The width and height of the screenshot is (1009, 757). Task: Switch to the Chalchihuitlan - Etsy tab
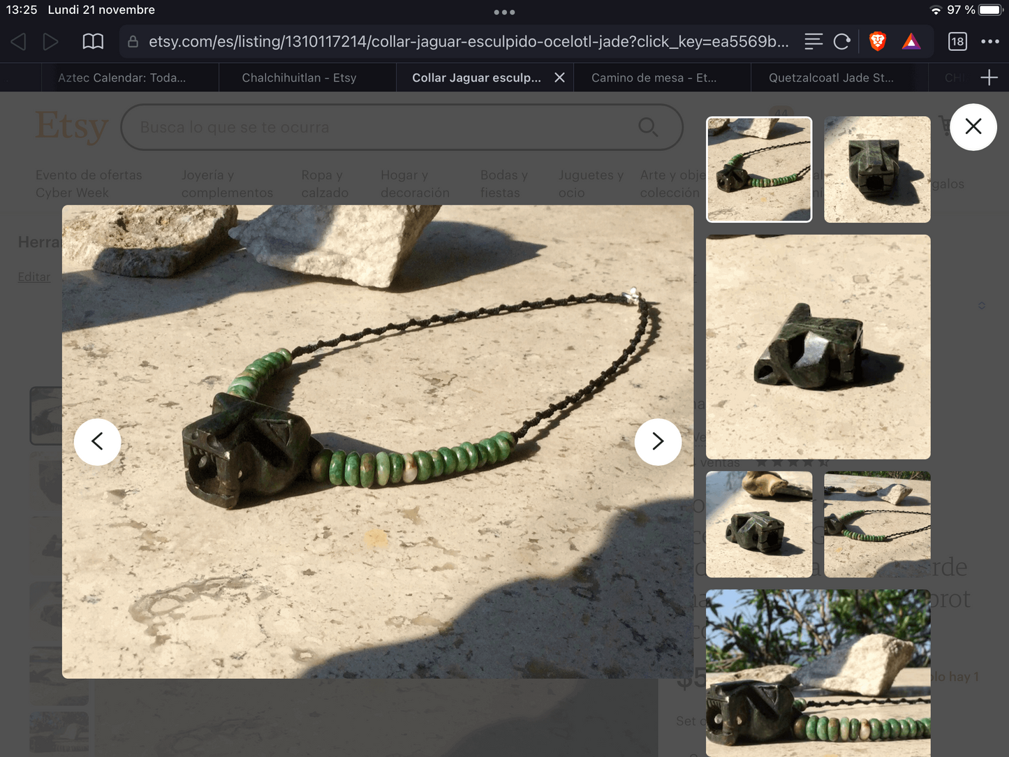pyautogui.click(x=299, y=78)
